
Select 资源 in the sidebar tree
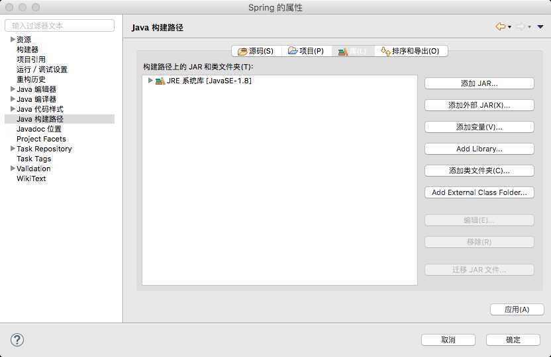pos(24,40)
